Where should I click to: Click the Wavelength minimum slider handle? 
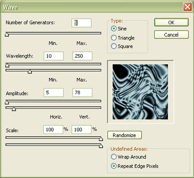point(7,65)
